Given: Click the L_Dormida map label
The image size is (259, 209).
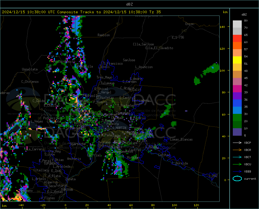Looking at the screenshot, I should (180, 163).
